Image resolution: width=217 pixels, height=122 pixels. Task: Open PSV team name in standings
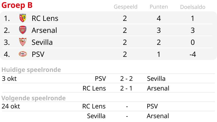point(38,54)
